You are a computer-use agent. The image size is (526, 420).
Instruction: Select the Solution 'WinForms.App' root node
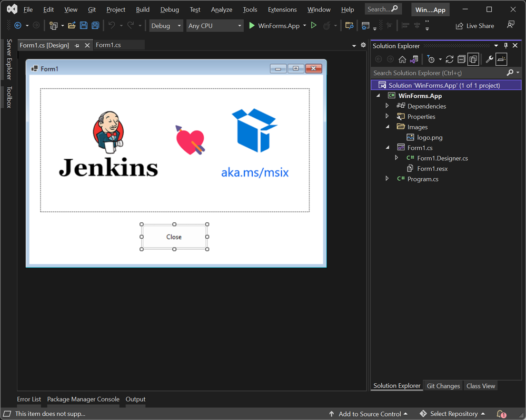point(446,85)
